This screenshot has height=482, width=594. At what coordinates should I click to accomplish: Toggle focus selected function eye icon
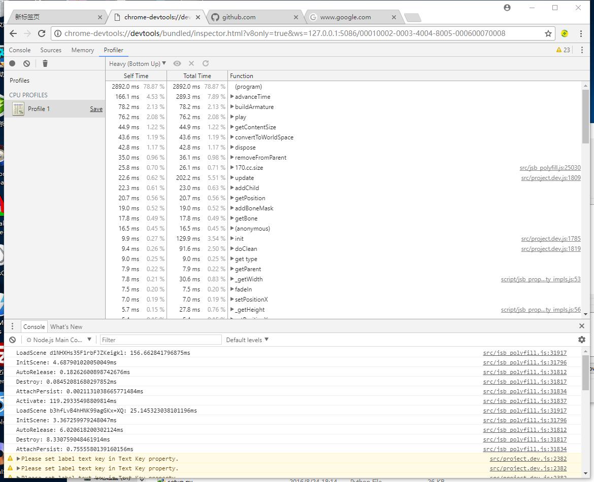point(177,63)
